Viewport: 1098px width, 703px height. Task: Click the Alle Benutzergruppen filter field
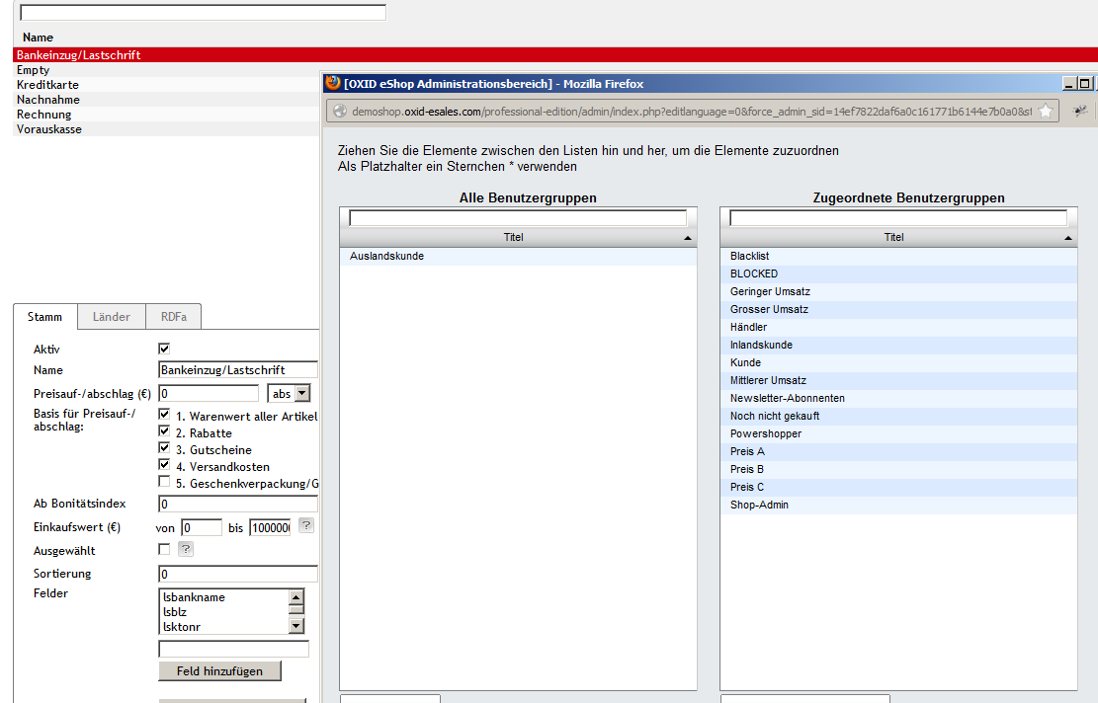[x=517, y=218]
